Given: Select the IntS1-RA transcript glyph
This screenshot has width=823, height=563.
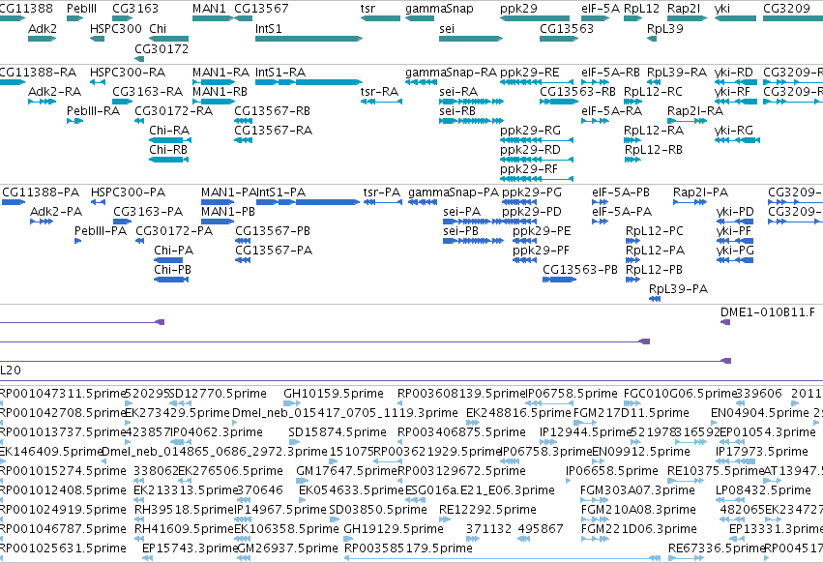Looking at the screenshot, I should click(309, 82).
